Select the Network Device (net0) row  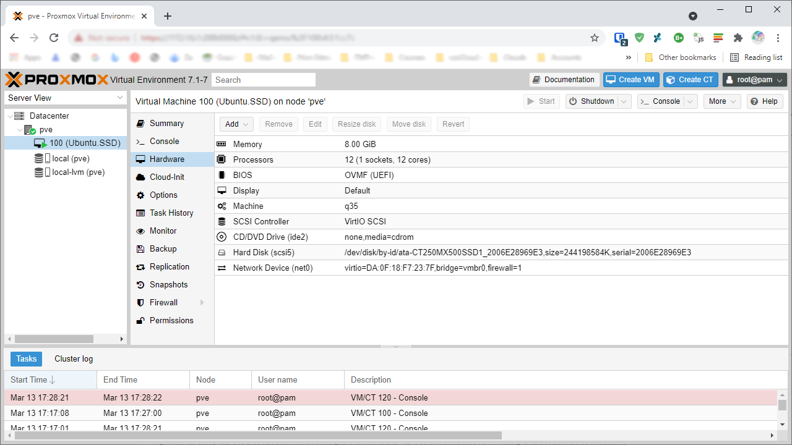pos(501,268)
